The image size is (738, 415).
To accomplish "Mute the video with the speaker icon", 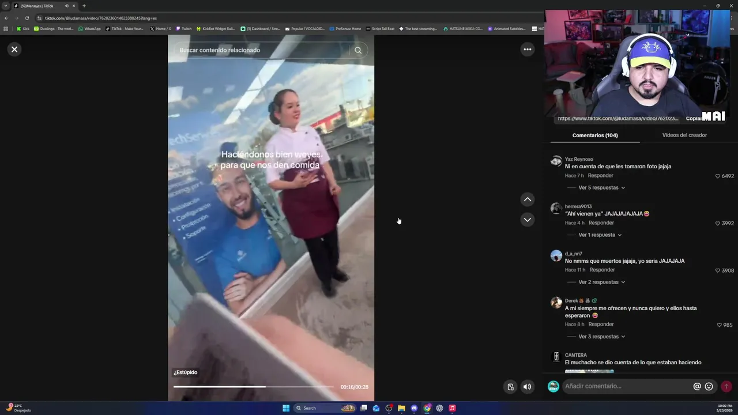I will pyautogui.click(x=527, y=387).
